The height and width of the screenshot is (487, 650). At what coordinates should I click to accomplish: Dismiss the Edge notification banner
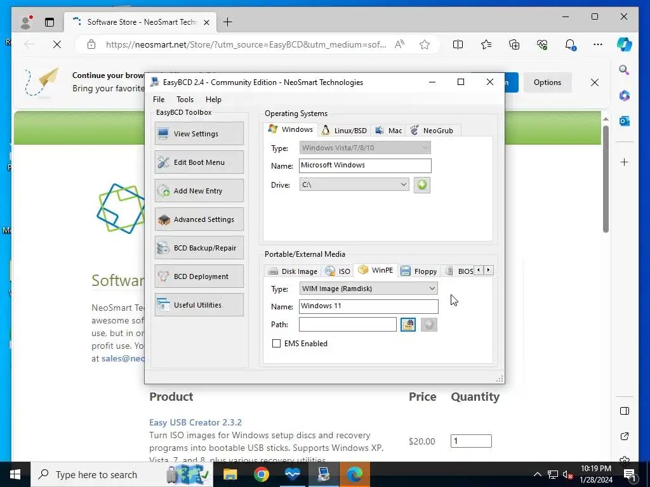pyautogui.click(x=594, y=82)
